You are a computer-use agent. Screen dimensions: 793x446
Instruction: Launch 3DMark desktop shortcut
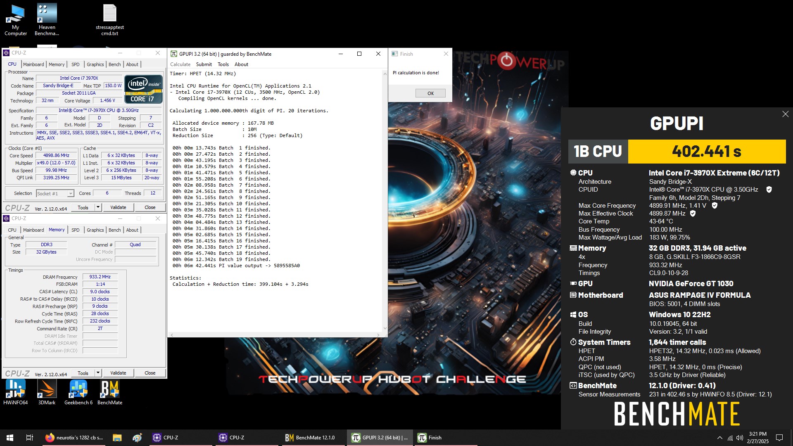tap(47, 392)
